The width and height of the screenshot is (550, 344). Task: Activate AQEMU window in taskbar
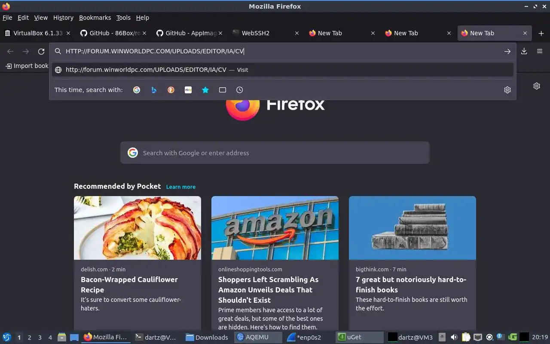(x=258, y=337)
